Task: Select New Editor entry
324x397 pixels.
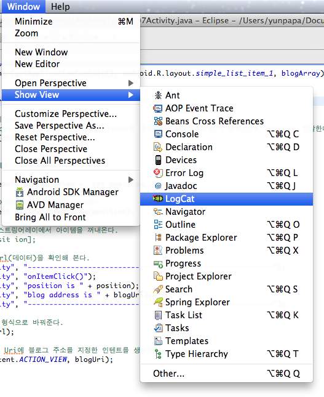Action: coord(71,64)
